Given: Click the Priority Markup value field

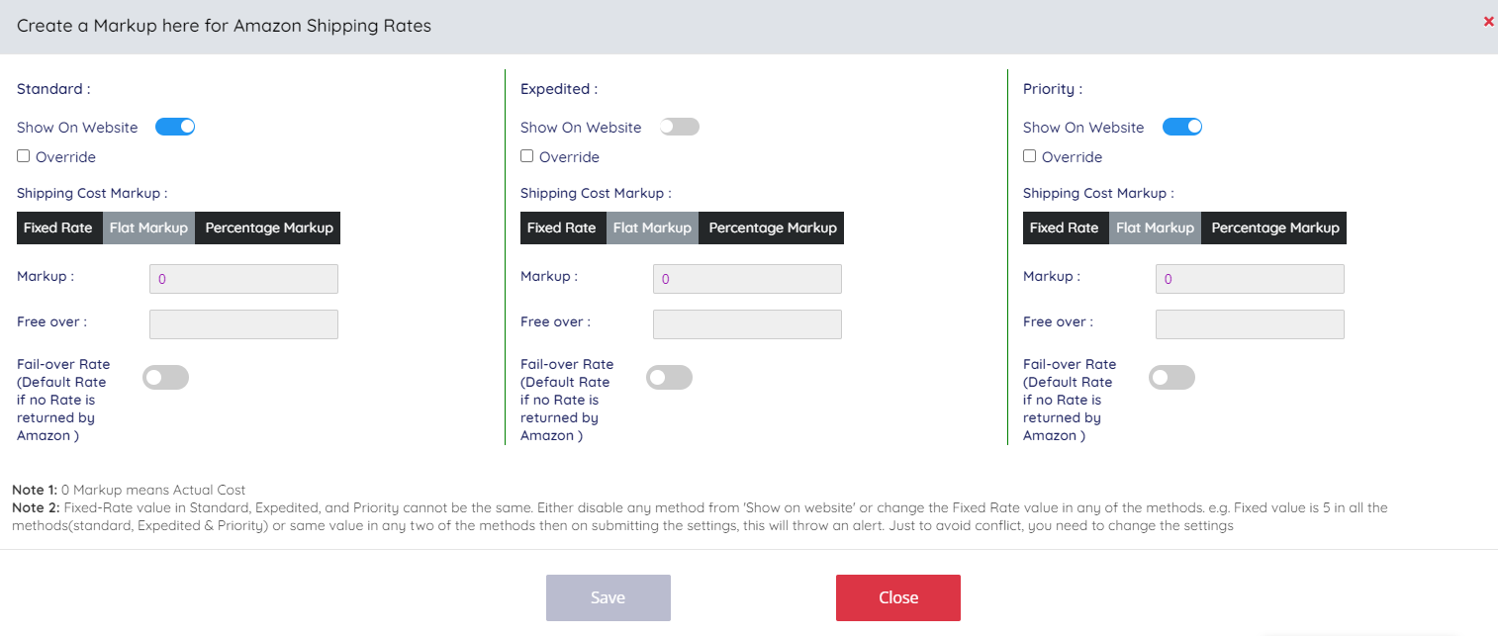Looking at the screenshot, I should (1250, 279).
